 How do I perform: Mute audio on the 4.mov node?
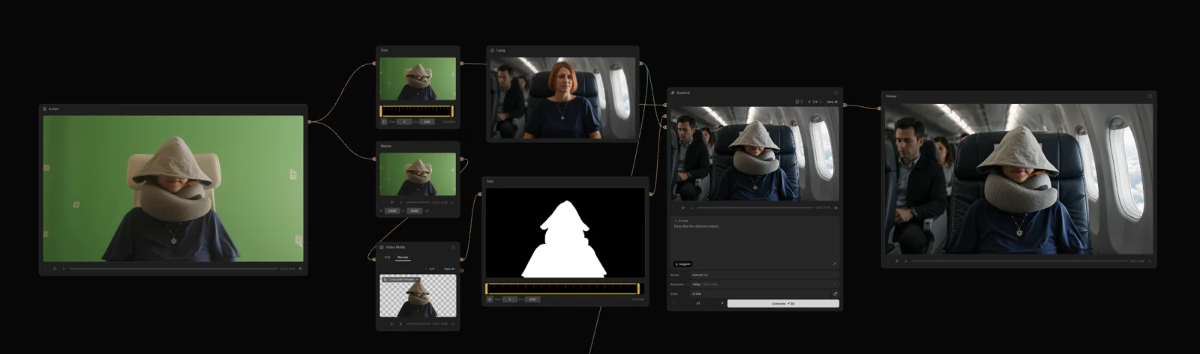pyautogui.click(x=300, y=269)
